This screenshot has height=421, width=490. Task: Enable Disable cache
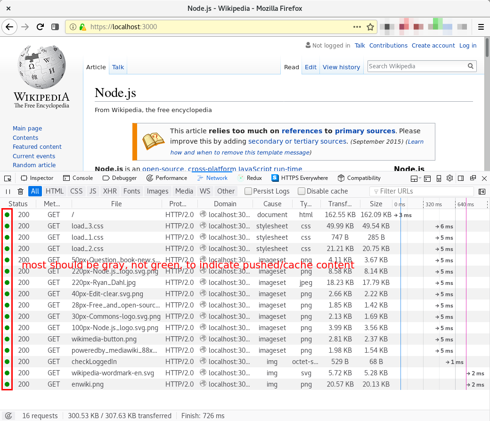(301, 191)
